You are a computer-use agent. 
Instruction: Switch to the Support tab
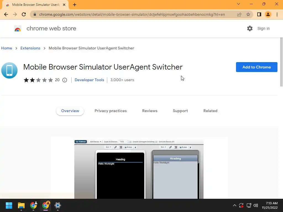[x=180, y=111]
